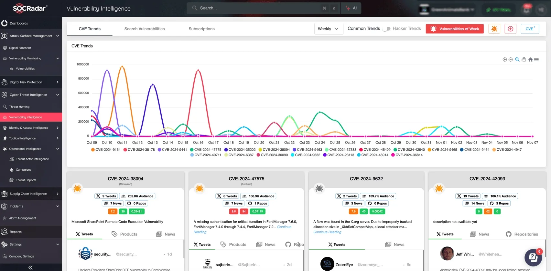Screen dimensions: 551x271
Task: Expand Cyber Threat Intelligence menu
Action: pos(31,95)
